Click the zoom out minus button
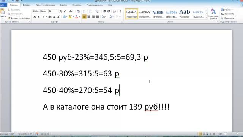Viewport: 243px width, 137px height. point(226,134)
